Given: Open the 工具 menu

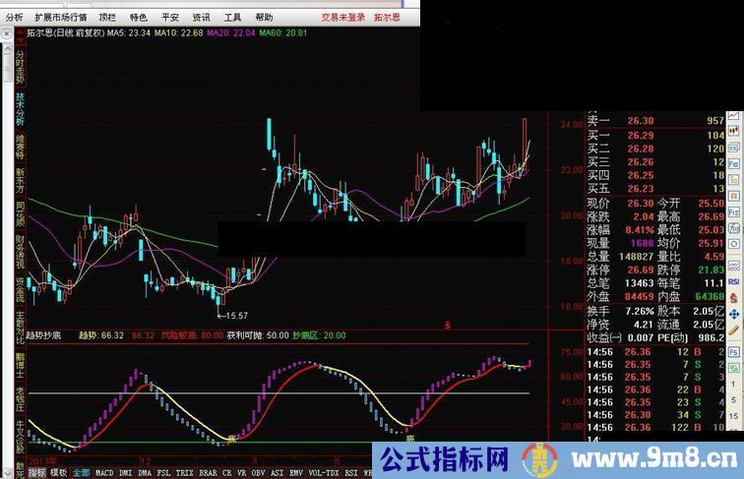Looking at the screenshot, I should [x=232, y=18].
